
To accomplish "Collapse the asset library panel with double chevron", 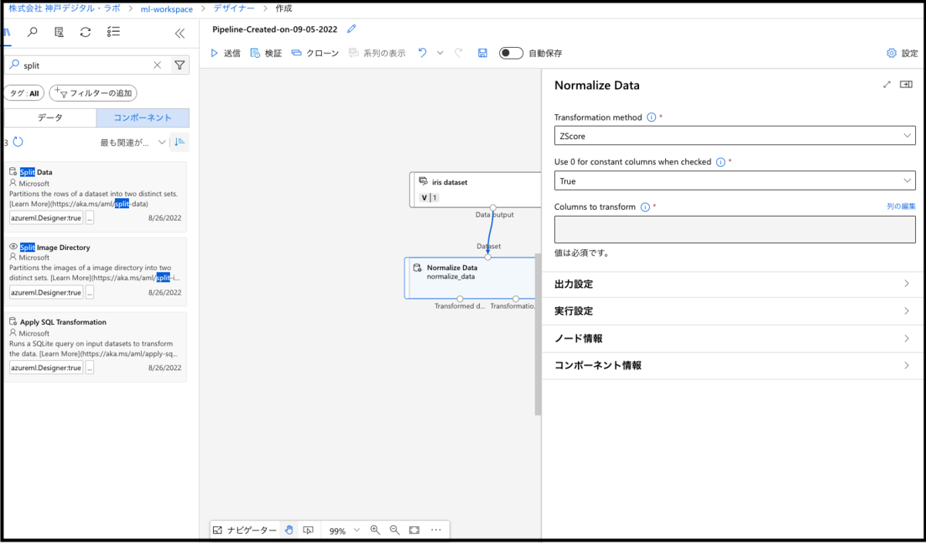I will pos(180,33).
